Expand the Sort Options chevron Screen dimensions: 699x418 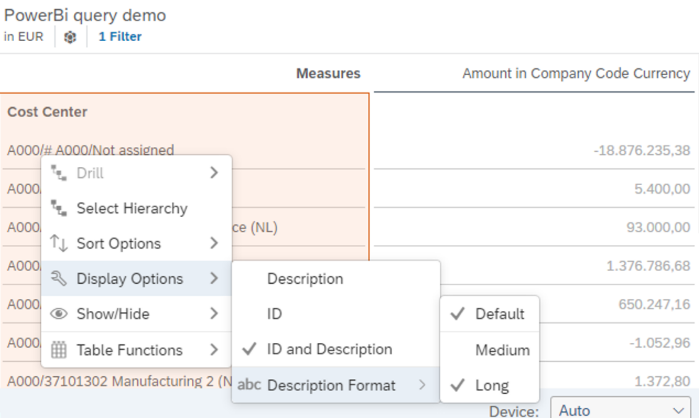click(214, 243)
